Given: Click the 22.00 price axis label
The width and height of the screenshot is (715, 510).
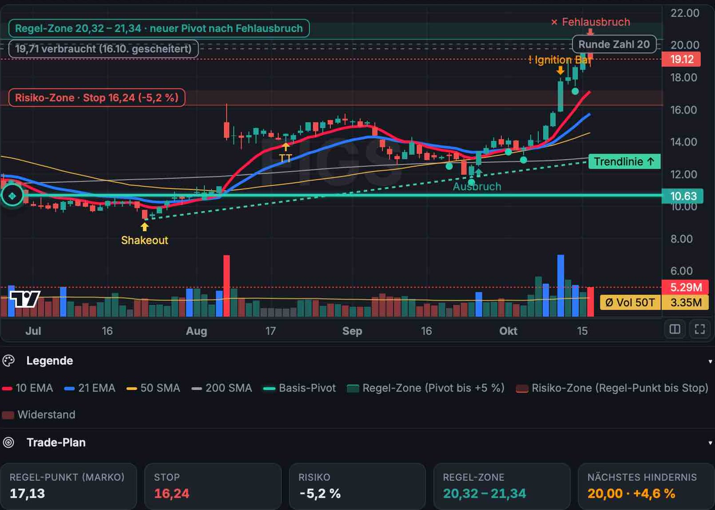Looking at the screenshot, I should (x=685, y=13).
